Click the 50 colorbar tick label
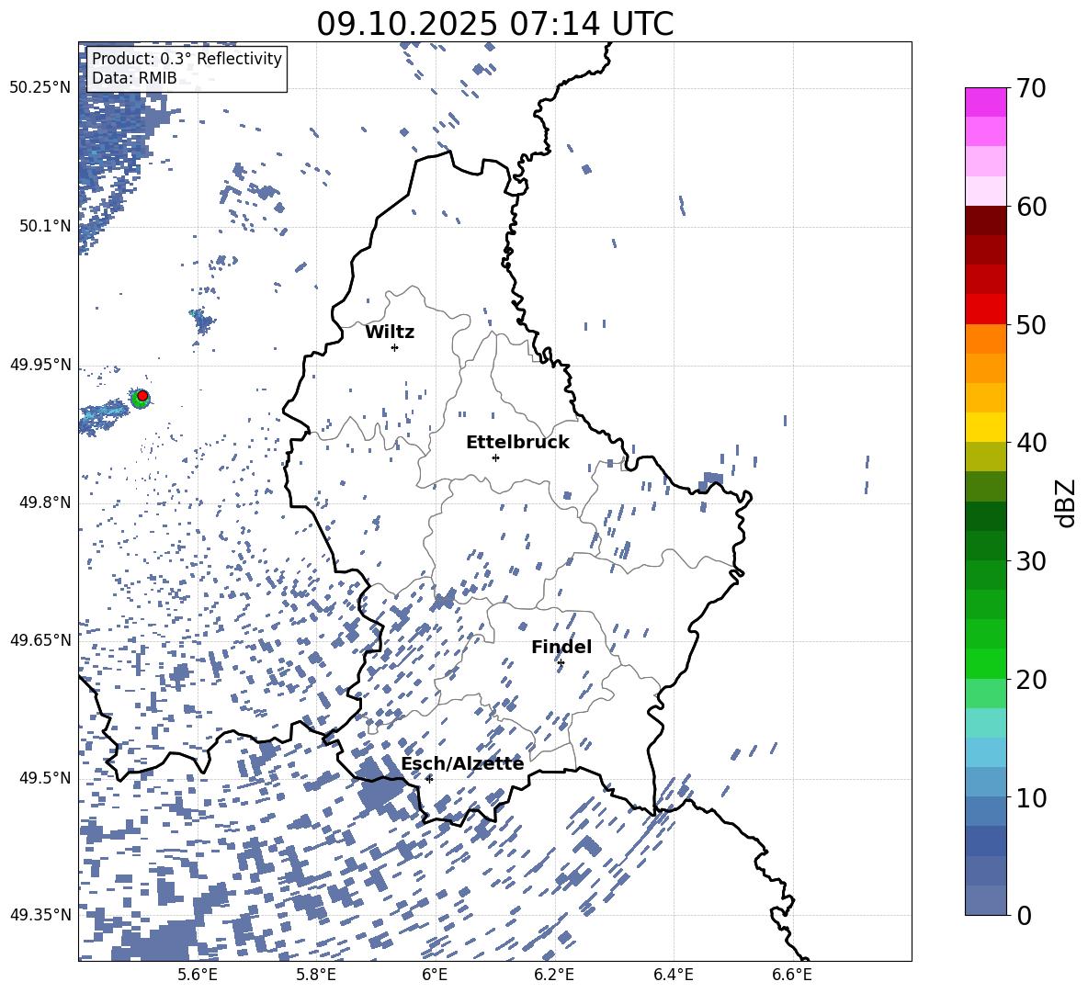This screenshot has height=993, width=1088. [x=1031, y=324]
